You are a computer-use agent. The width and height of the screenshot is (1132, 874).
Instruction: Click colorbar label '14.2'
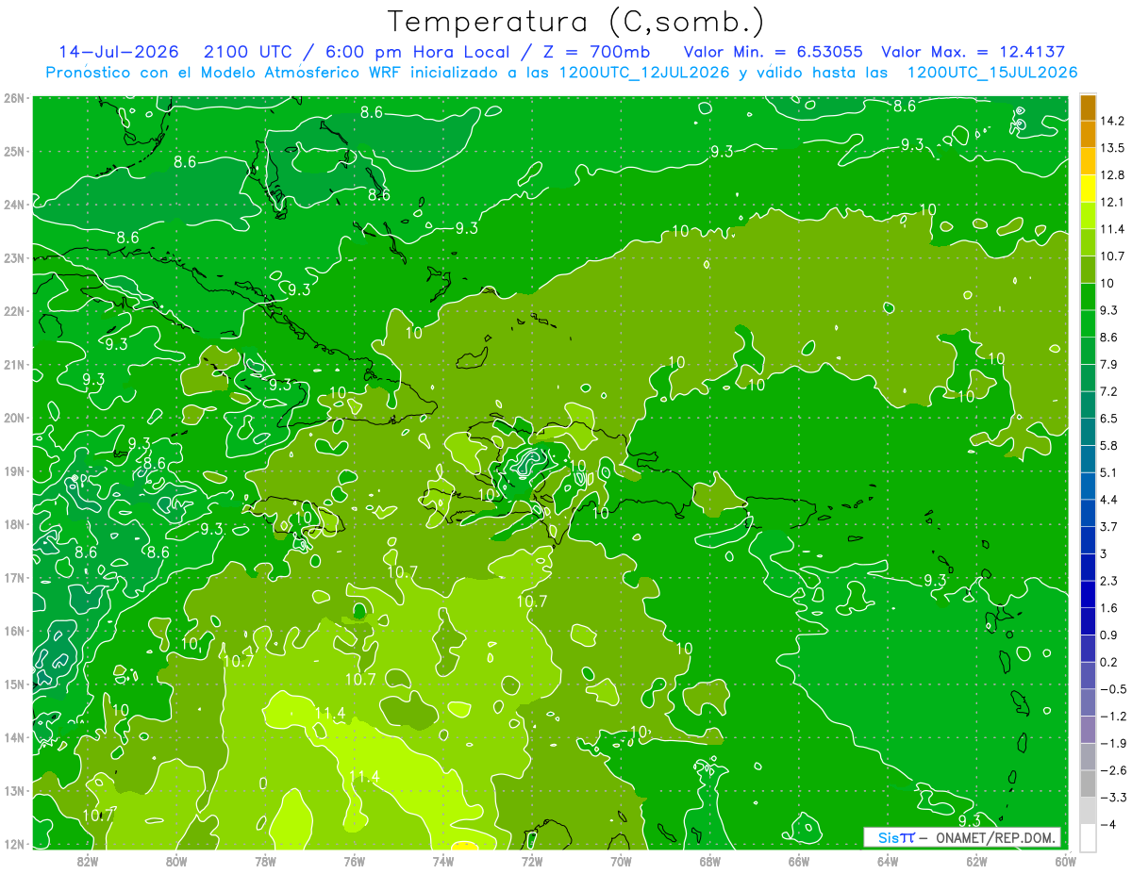click(x=1113, y=121)
